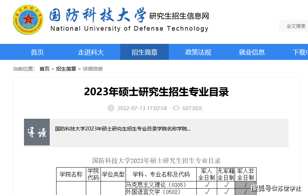Click the 学科、专业名称及代码 header cell
The width and height of the screenshot is (308, 195).
(161, 174)
